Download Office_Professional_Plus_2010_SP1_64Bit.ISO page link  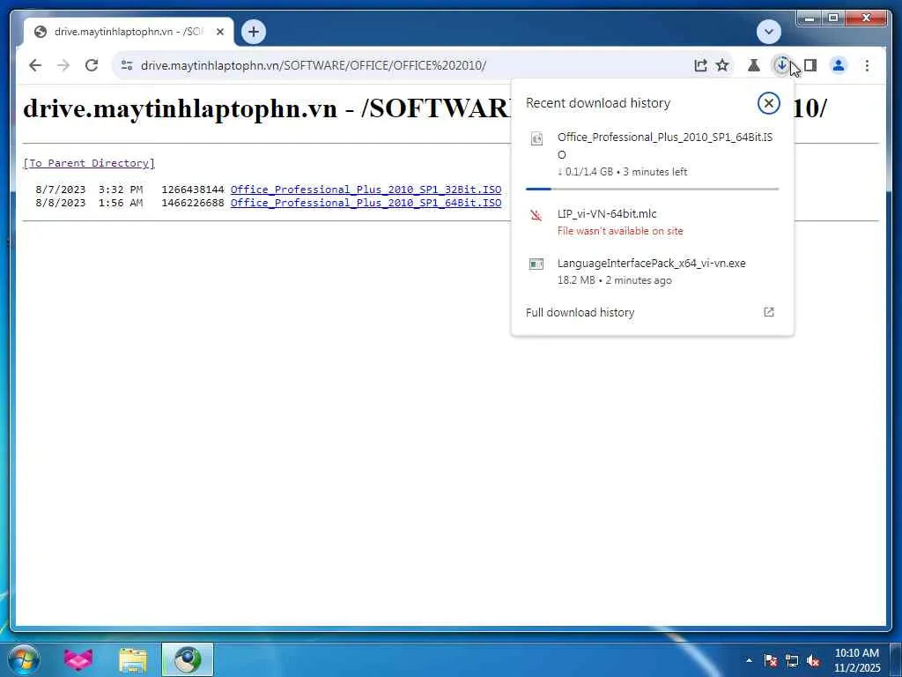(366, 203)
